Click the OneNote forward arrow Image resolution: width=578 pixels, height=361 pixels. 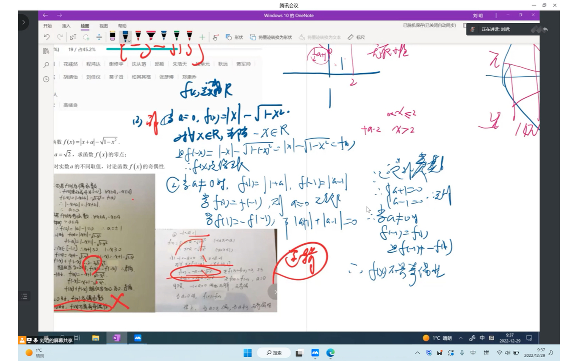(x=59, y=15)
